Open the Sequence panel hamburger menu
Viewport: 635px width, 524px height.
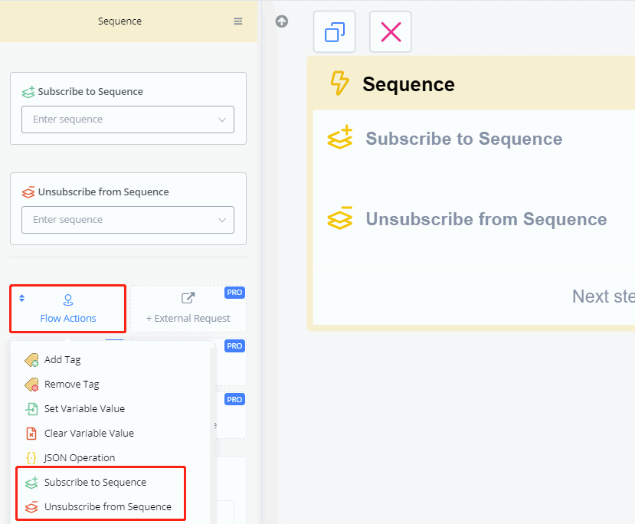point(238,21)
